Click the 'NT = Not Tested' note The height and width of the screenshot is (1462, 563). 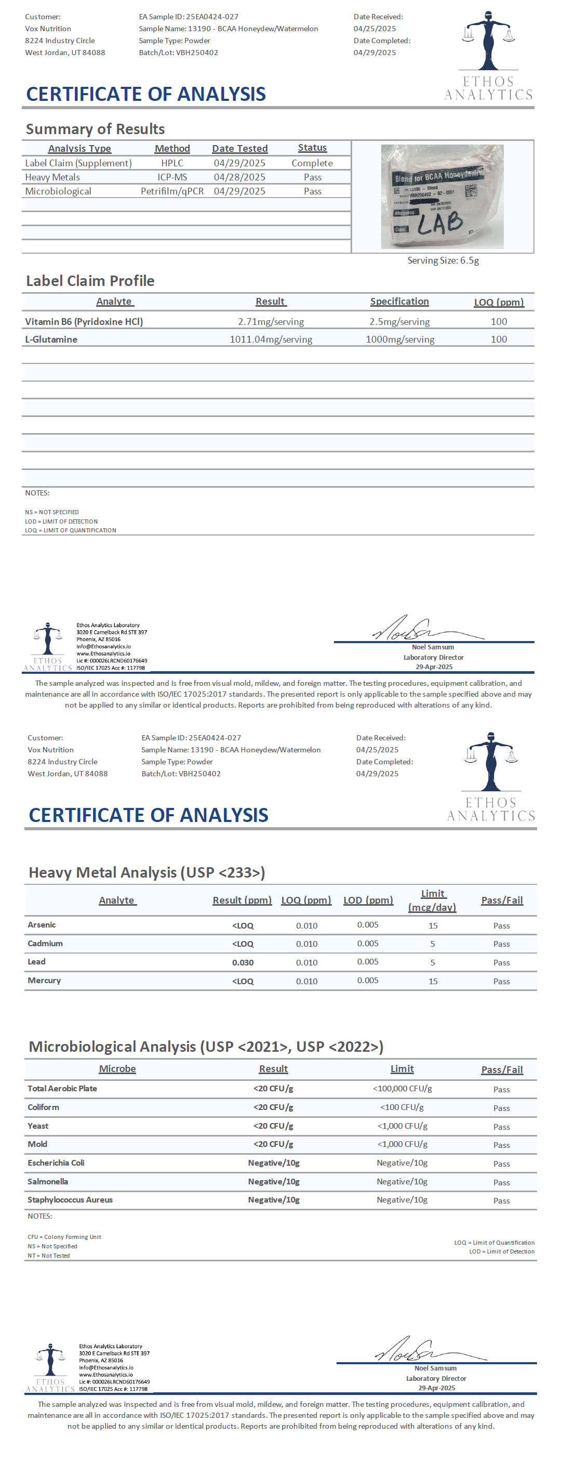pos(49,1256)
